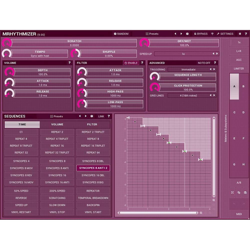Adjust the DRY/WET knob
The width and height of the screenshot is (250, 250).
(144, 43)
